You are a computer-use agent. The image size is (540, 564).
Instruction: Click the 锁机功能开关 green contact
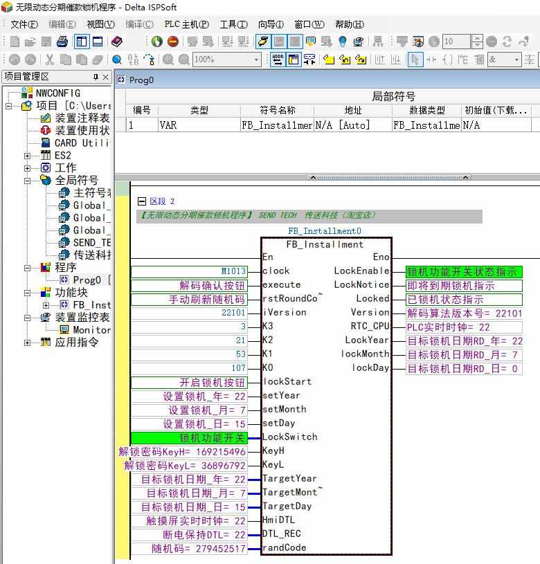[189, 438]
